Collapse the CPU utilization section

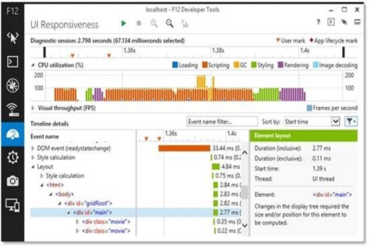33,66
